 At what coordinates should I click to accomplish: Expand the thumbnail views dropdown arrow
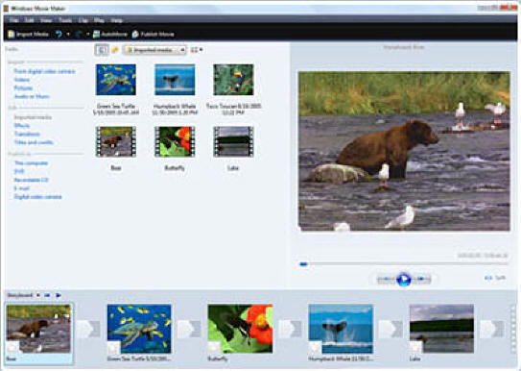(201, 50)
